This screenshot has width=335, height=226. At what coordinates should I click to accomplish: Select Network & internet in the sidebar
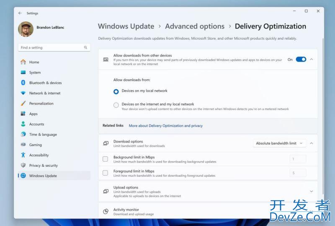pos(45,93)
